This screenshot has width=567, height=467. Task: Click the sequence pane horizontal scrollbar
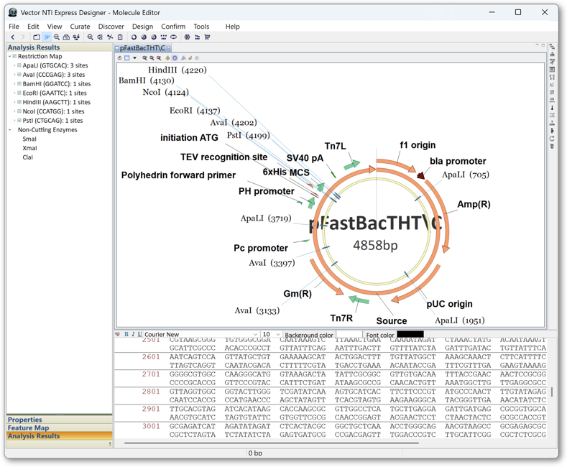[x=271, y=443]
